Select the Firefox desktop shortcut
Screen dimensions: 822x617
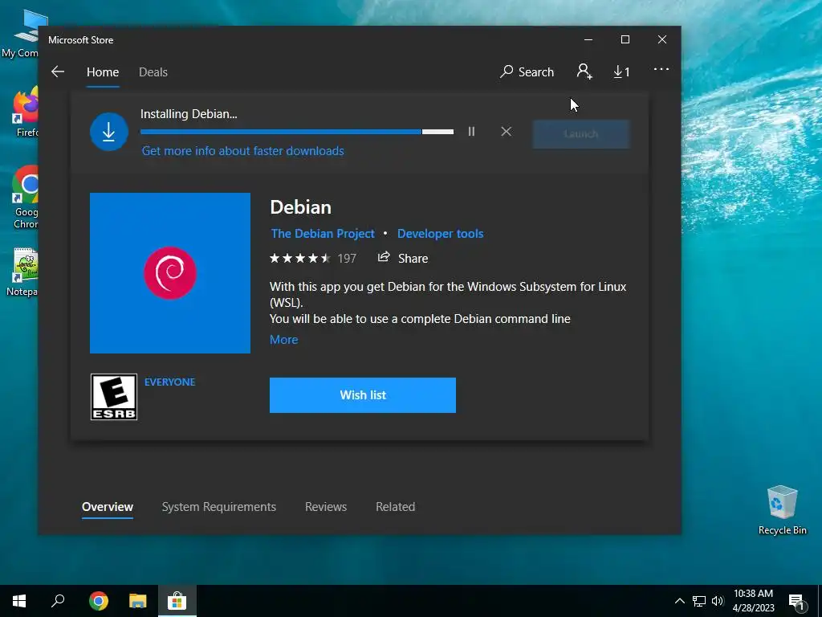coord(25,112)
